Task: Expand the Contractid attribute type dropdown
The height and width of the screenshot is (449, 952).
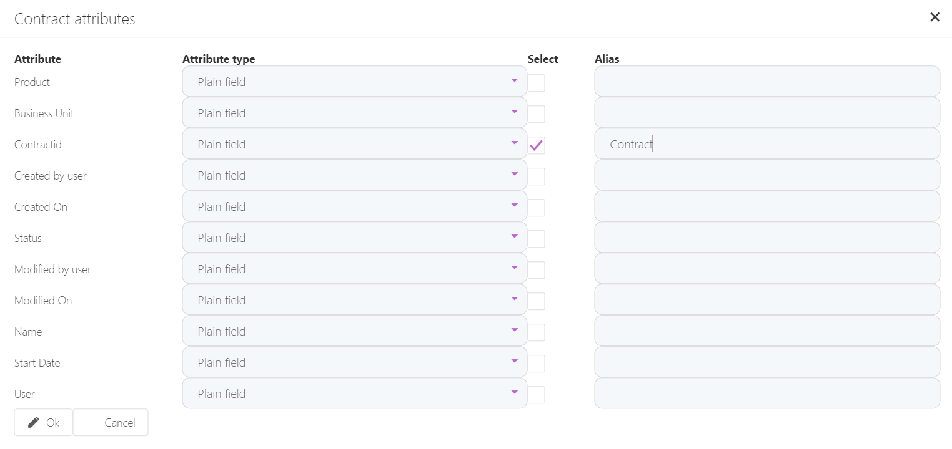Action: [x=515, y=143]
